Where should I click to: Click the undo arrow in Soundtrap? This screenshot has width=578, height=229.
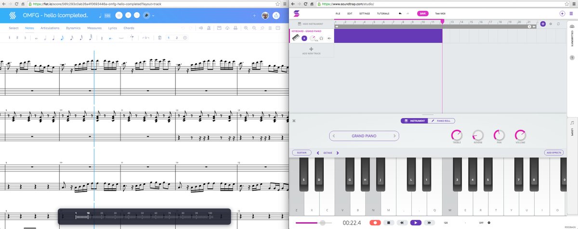(401, 13)
